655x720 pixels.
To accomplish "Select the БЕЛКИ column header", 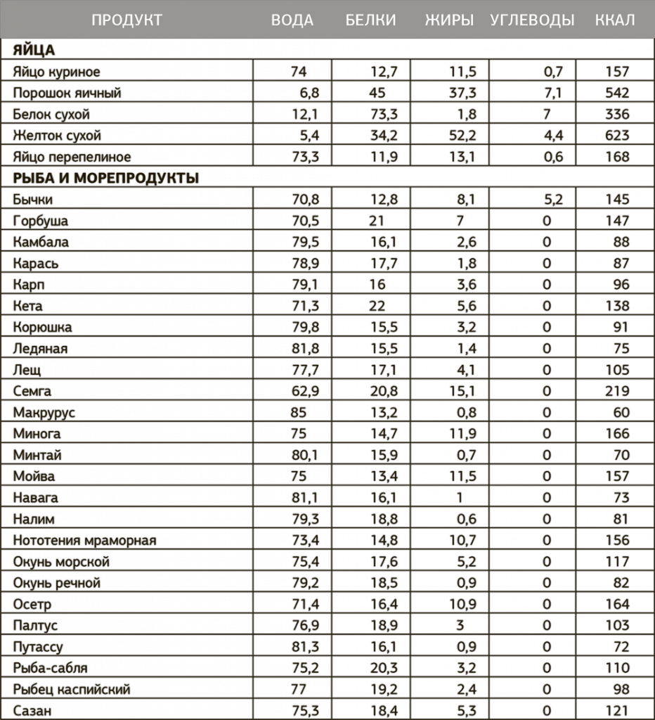I will 370,20.
